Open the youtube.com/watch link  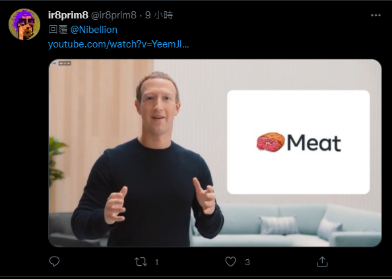(118, 44)
